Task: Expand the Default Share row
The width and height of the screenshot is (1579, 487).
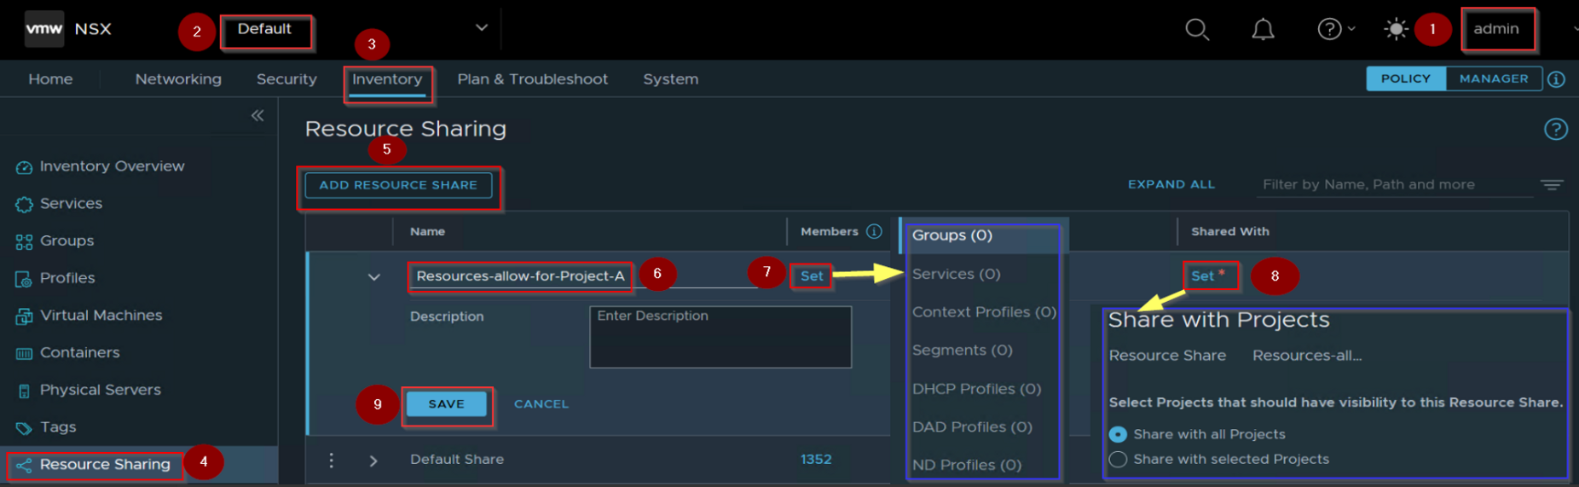Action: click(x=373, y=460)
